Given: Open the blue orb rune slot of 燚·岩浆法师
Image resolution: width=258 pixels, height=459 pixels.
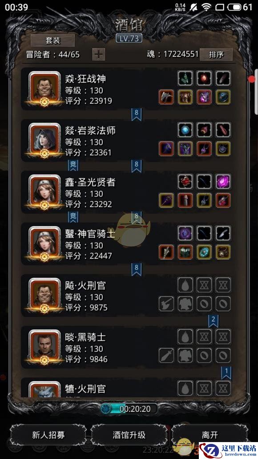Looking at the screenshot, I should 185,130.
